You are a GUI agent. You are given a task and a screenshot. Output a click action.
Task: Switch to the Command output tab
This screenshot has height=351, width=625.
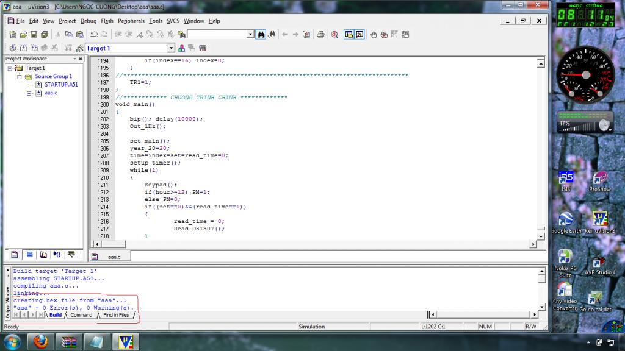point(81,315)
